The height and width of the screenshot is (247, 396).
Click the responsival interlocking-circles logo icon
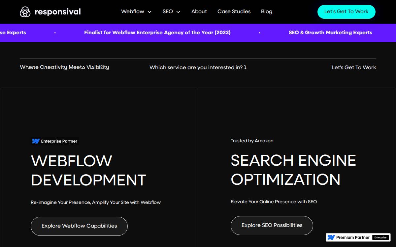tap(25, 12)
